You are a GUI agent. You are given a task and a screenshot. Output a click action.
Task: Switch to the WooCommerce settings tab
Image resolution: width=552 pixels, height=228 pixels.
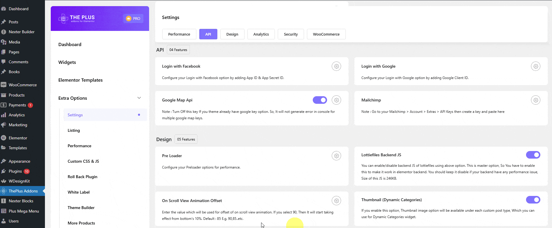(x=326, y=34)
